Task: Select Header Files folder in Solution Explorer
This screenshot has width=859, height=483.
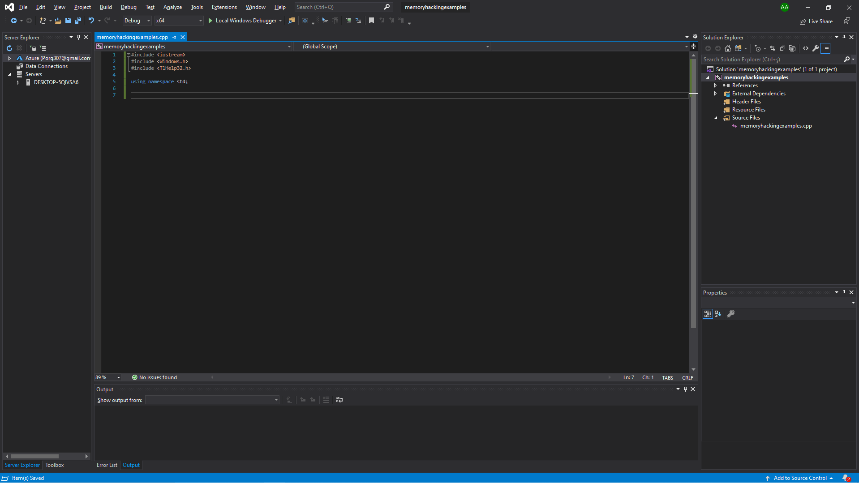Action: point(746,102)
